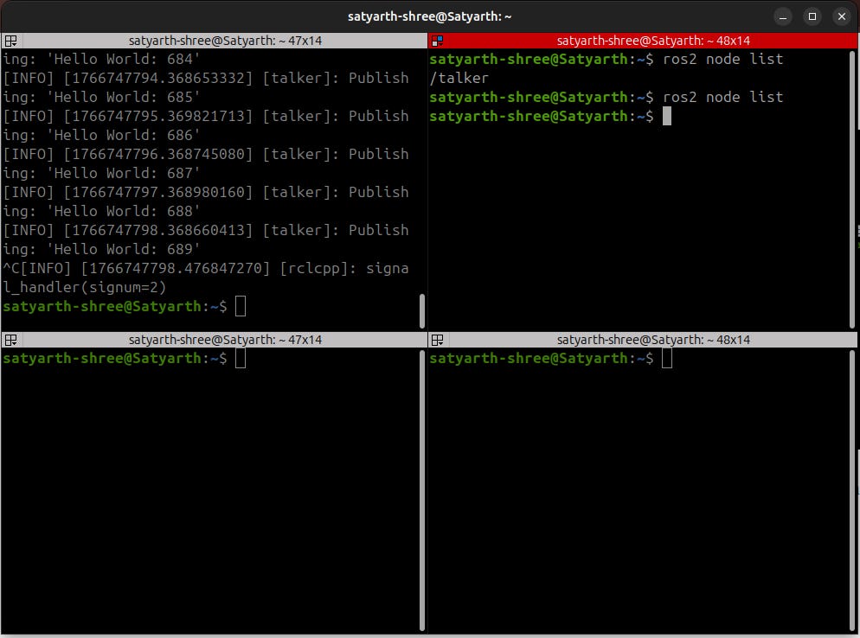Open the bottom-left pane's grid menu icon
The image size is (860, 638).
click(10, 340)
